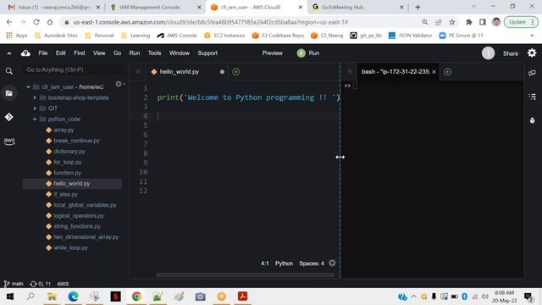Open Netflix from the Windows taskbar
The image size is (542, 305).
click(115, 297)
